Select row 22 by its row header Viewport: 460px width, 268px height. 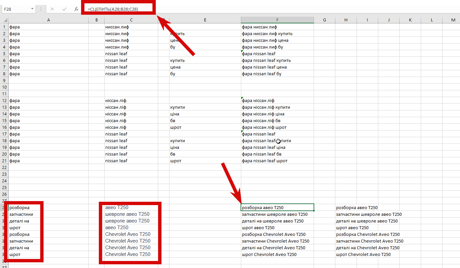pos(4,167)
